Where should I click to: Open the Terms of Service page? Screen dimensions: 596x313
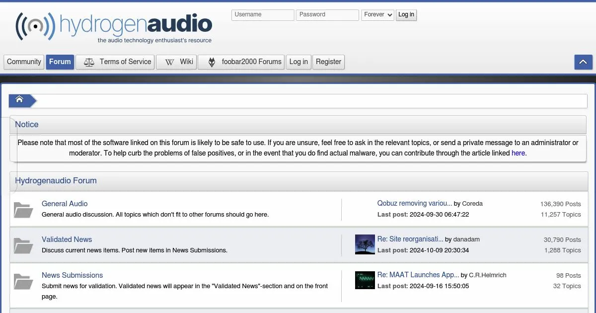(115, 62)
